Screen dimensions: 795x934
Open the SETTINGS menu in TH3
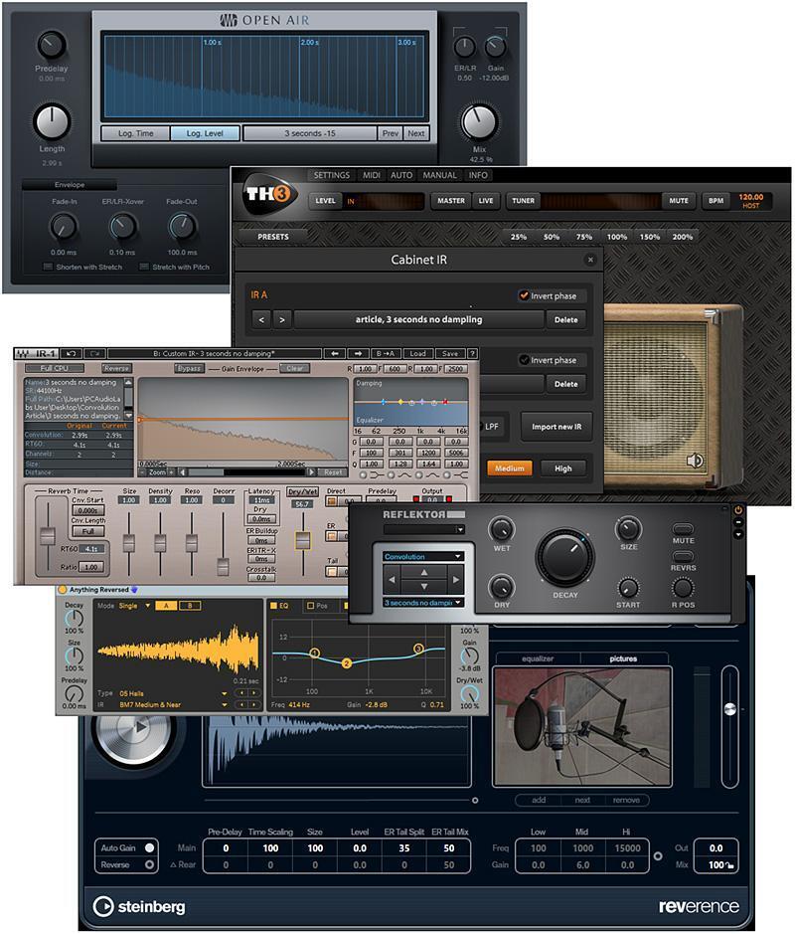pos(333,174)
